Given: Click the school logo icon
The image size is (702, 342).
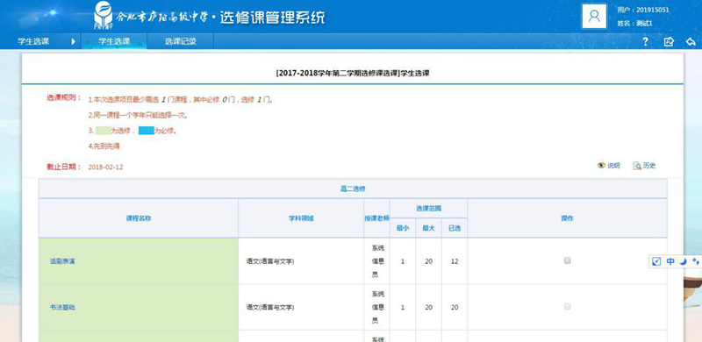Looking at the screenshot, I should tap(103, 16).
